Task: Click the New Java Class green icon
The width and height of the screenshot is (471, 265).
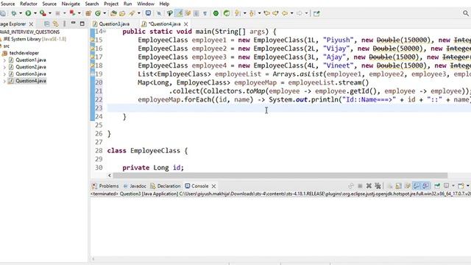Action: [x=98, y=13]
